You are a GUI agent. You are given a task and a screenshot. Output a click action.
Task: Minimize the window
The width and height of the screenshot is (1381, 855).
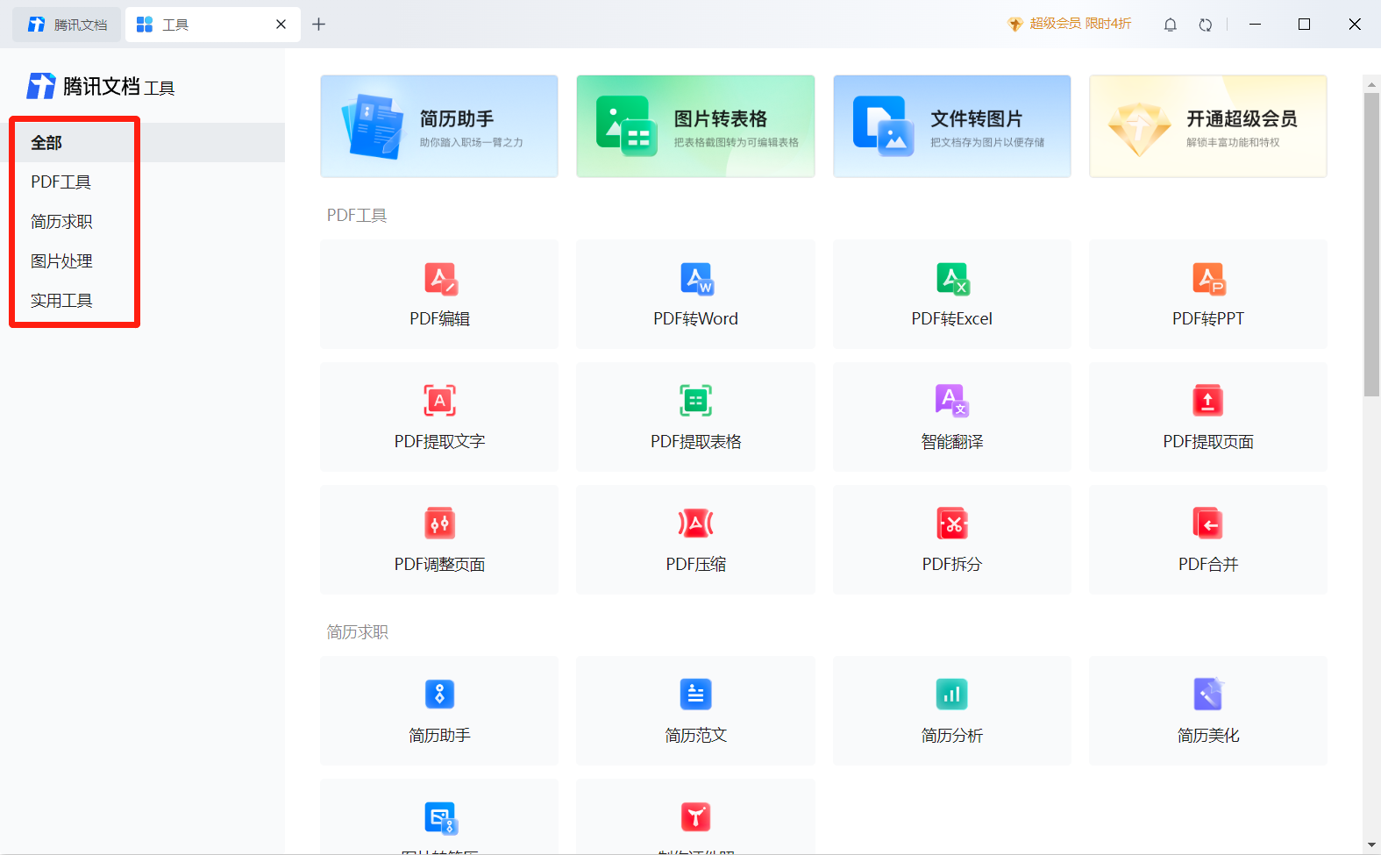pos(1255,25)
